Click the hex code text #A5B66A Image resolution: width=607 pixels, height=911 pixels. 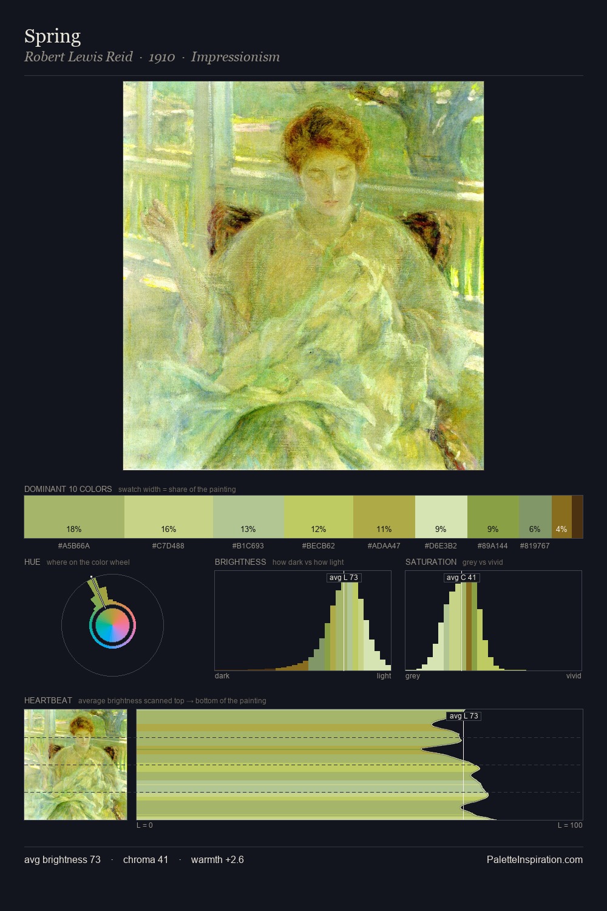click(x=74, y=546)
